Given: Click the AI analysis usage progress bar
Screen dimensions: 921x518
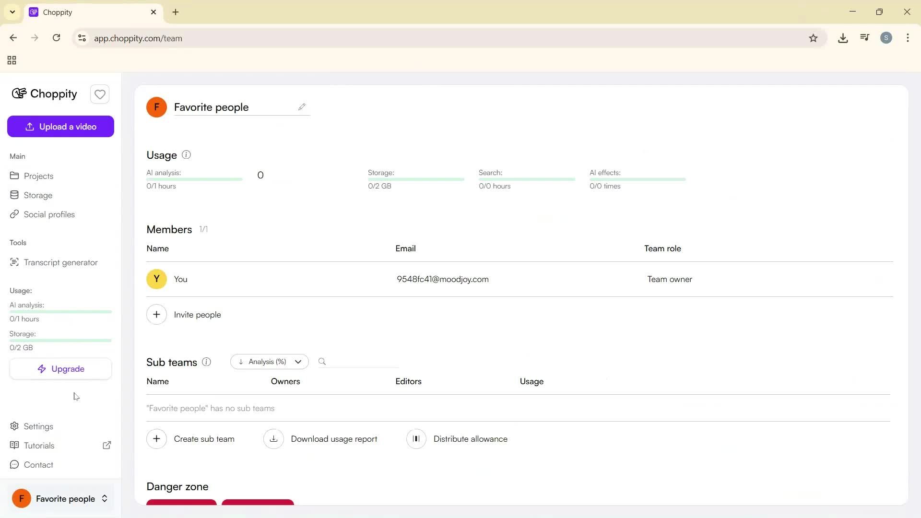Looking at the screenshot, I should pyautogui.click(x=194, y=179).
